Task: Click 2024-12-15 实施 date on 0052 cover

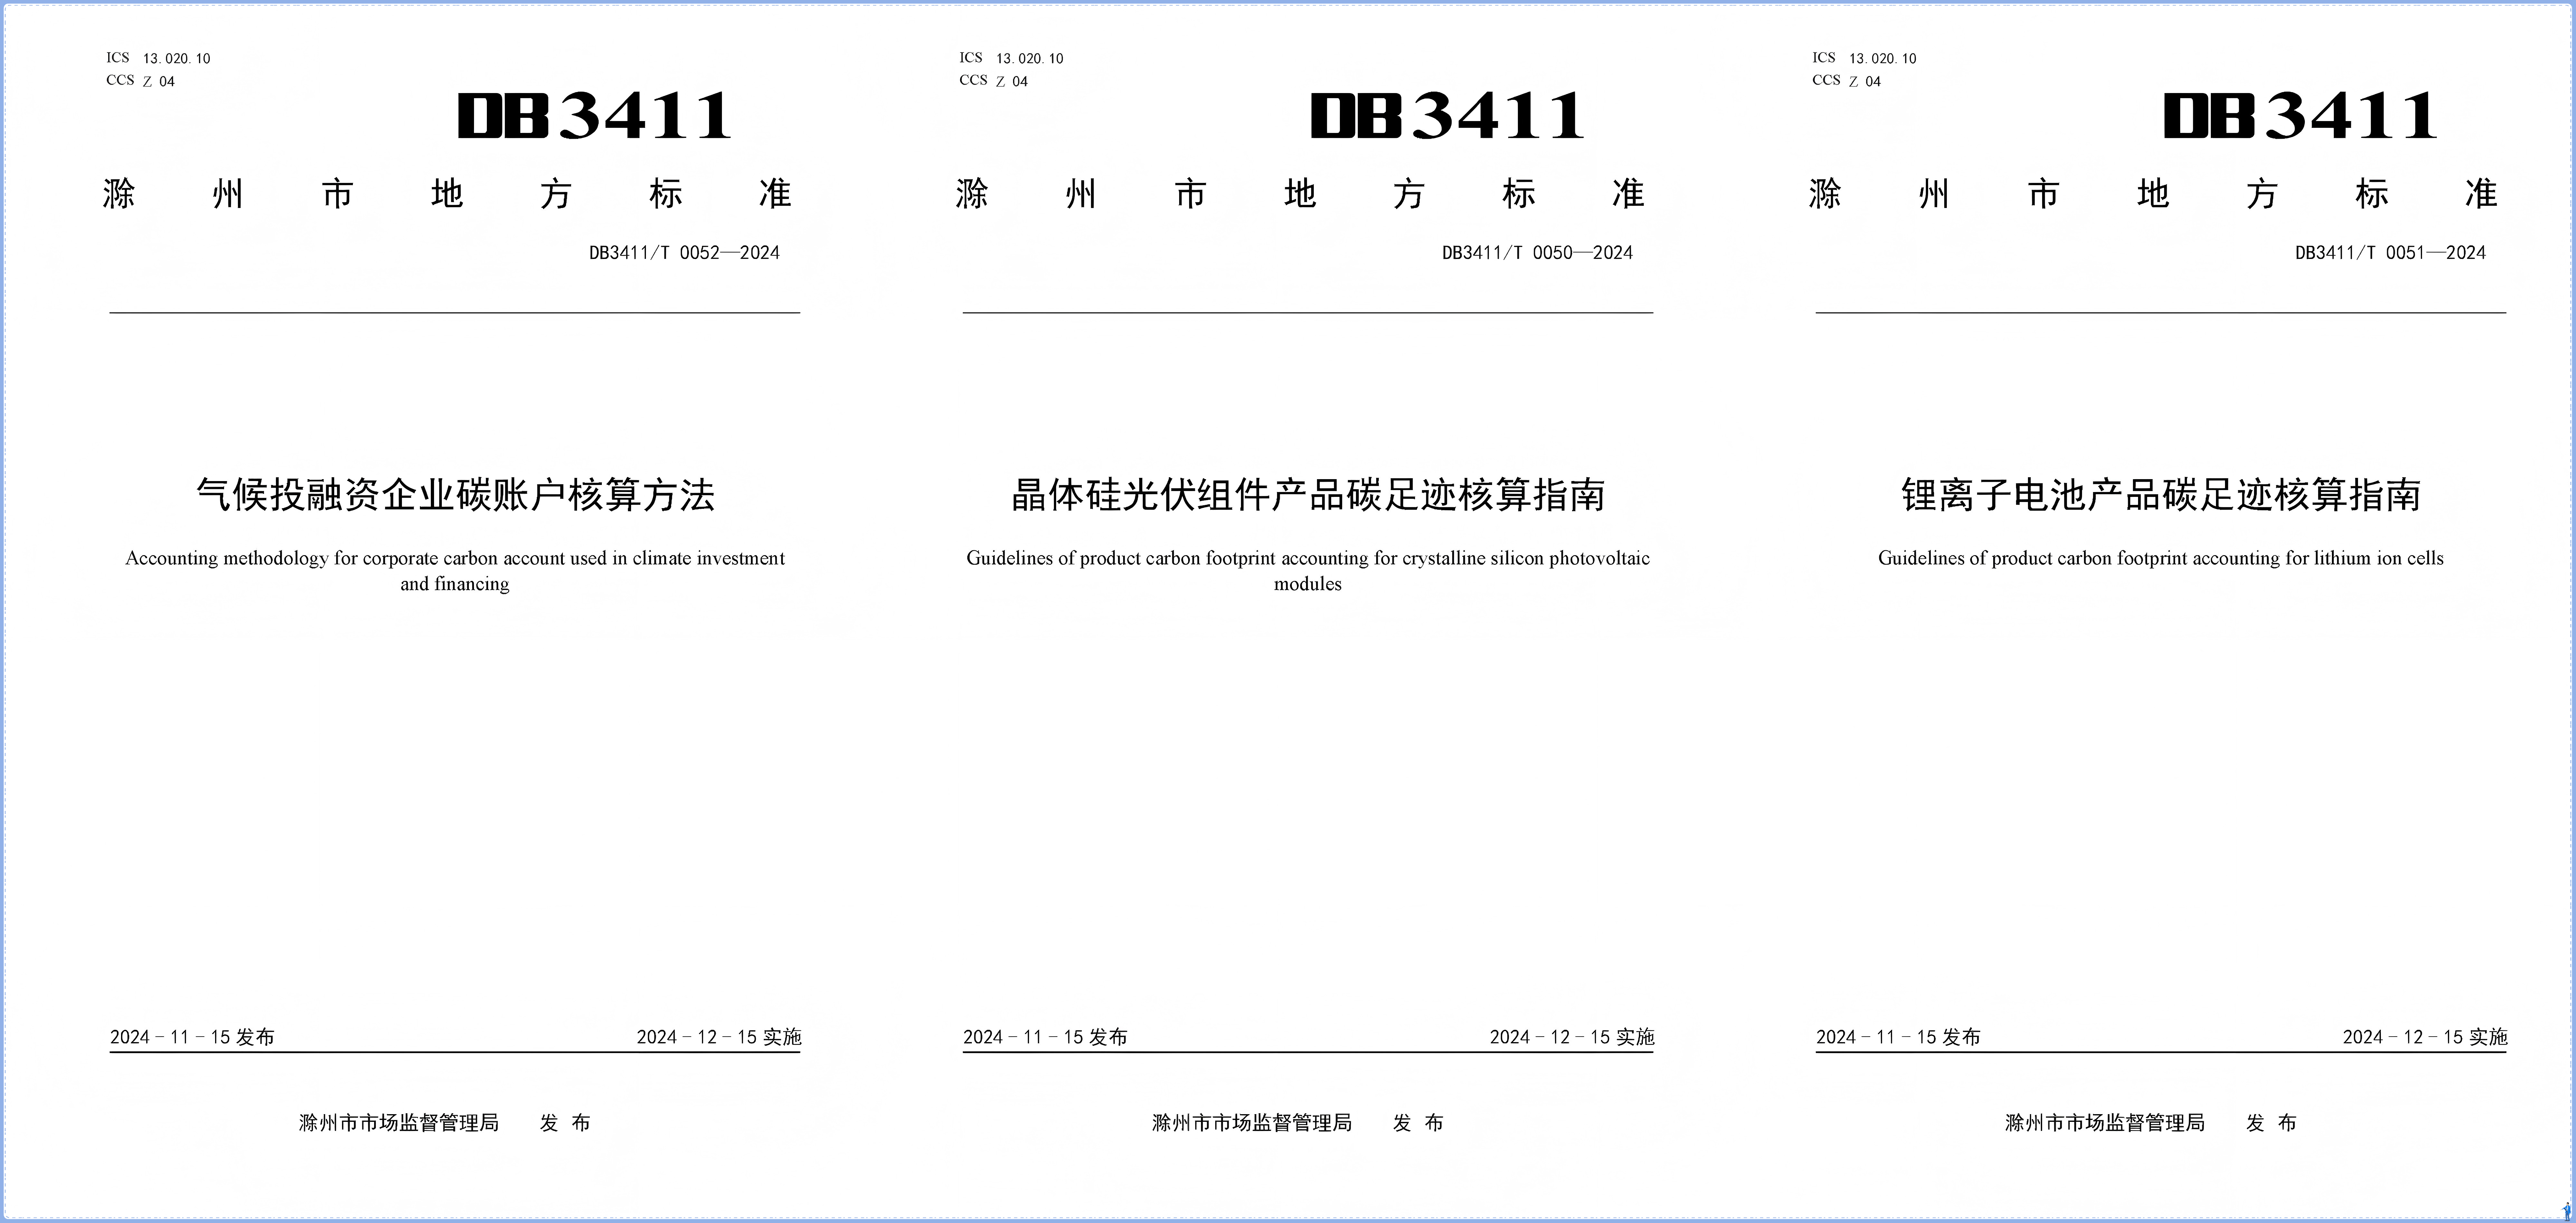Action: [719, 1037]
